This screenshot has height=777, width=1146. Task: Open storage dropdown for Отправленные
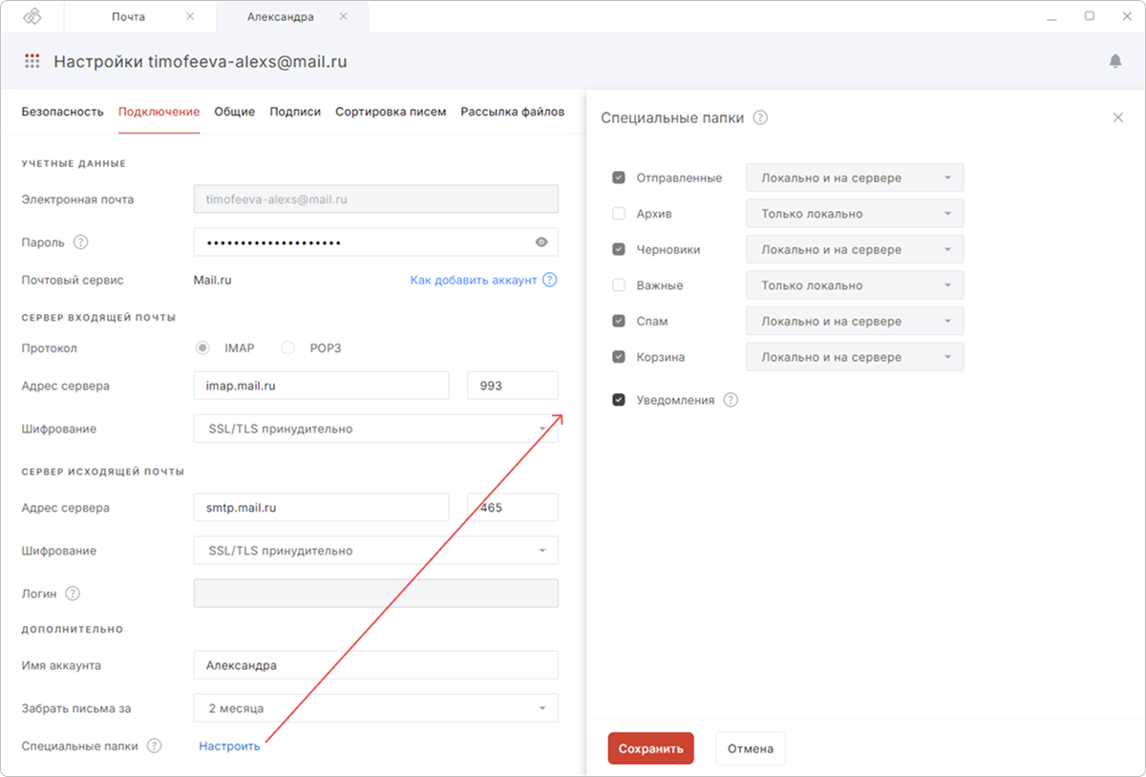(855, 178)
